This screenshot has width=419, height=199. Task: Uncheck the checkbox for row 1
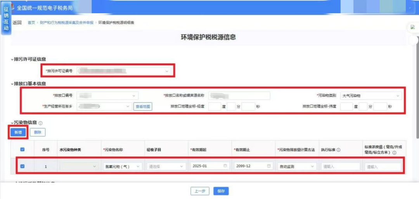click(22, 166)
